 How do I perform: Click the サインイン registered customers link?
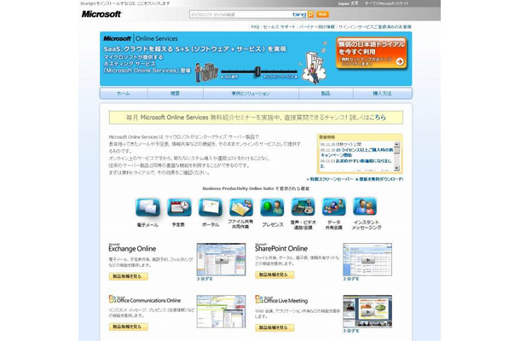tap(375, 27)
